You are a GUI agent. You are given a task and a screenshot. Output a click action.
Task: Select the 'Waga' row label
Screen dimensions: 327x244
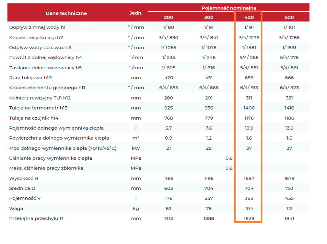16,209
